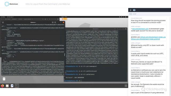Close the Elements 2 terminal window

coord(126,29)
